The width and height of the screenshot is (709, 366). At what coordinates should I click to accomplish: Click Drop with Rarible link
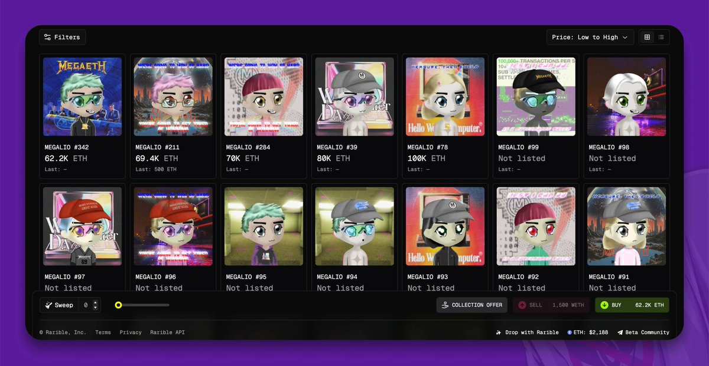pyautogui.click(x=527, y=332)
